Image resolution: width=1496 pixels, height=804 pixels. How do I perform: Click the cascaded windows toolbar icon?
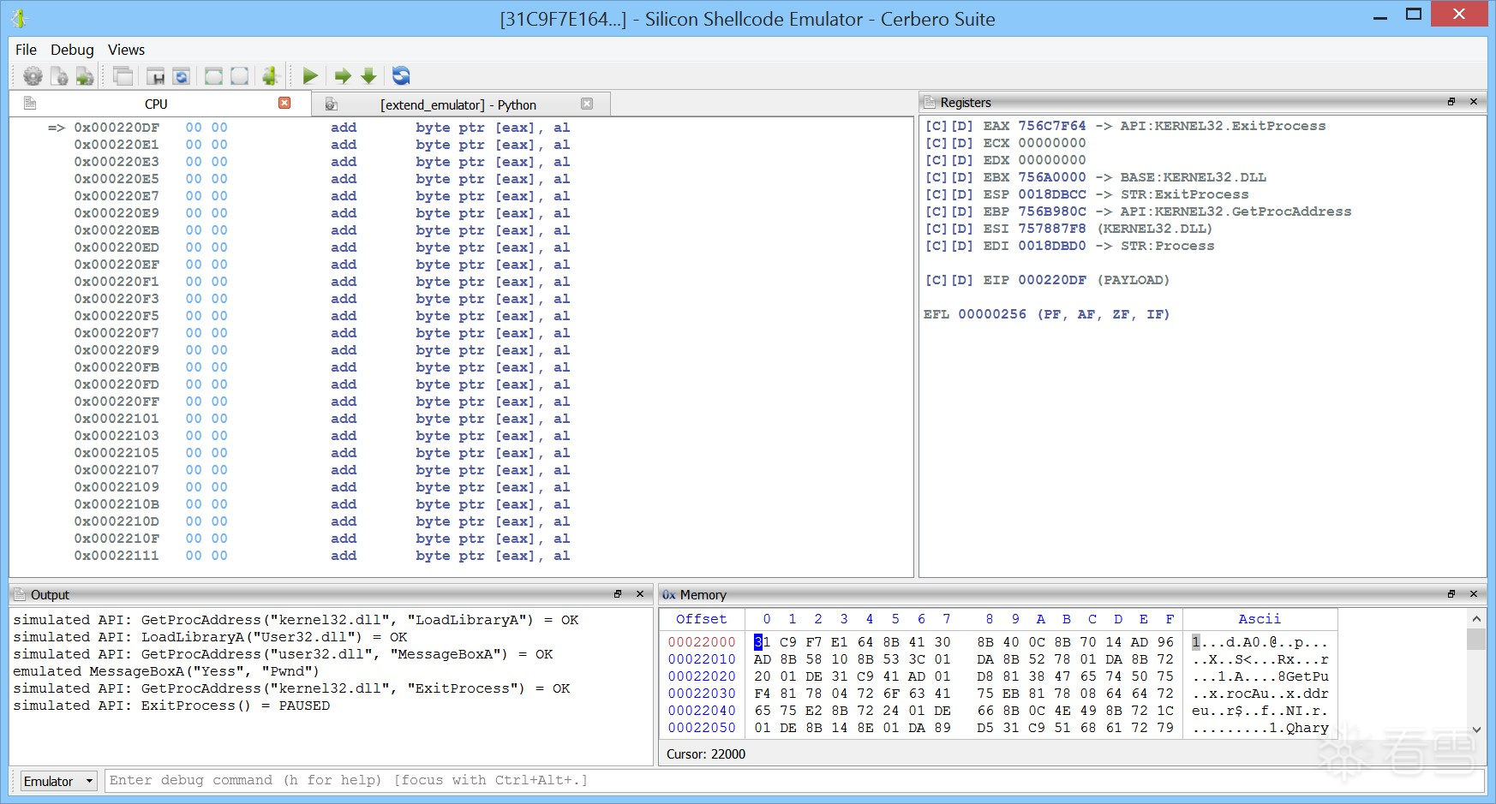click(x=123, y=76)
